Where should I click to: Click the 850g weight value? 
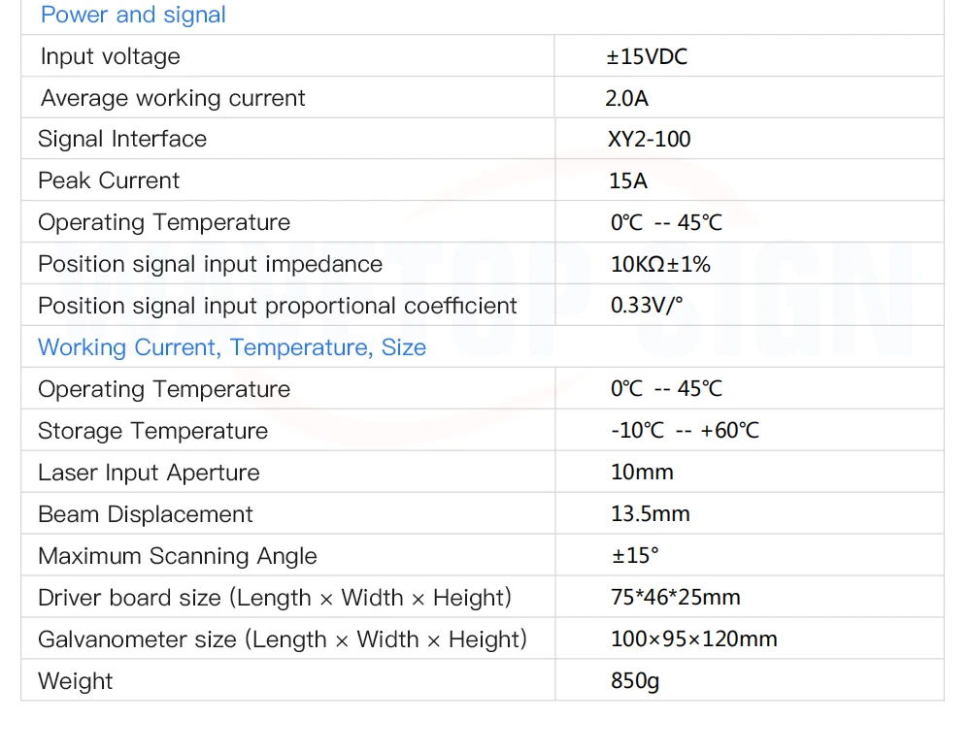[x=634, y=681]
